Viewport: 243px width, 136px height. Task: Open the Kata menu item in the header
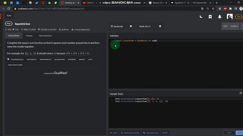(9, 15)
